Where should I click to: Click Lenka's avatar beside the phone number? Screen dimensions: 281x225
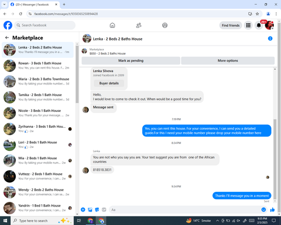tap(85, 170)
